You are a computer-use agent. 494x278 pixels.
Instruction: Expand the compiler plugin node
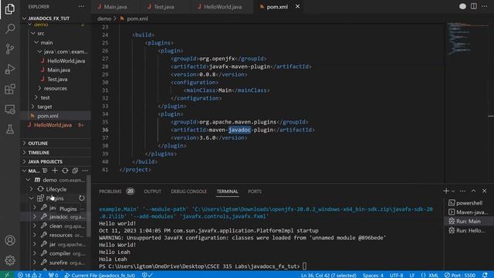35,253
